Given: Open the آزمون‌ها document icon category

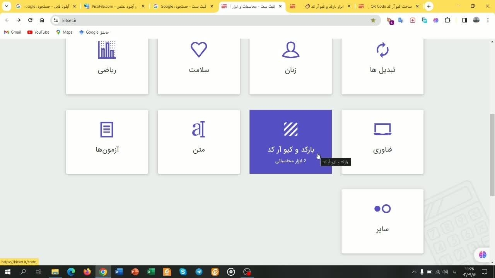Looking at the screenshot, I should point(107,129).
